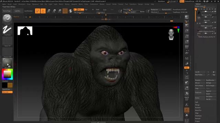Viewport: 220px width, 123px height.
Task: Toggle the Zsub button
Action: click(x=105, y=10)
